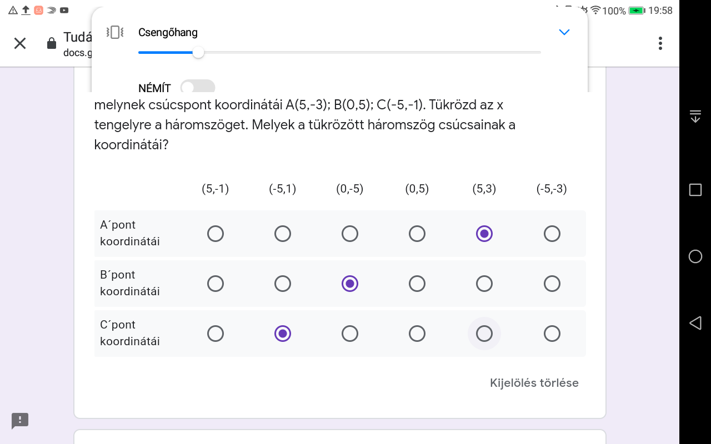Tap the page title in address bar
This screenshot has height=444, width=711.
(77, 37)
